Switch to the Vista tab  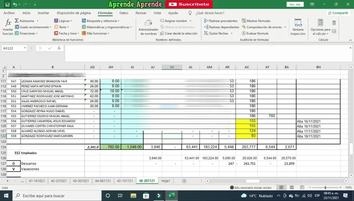click(x=157, y=13)
